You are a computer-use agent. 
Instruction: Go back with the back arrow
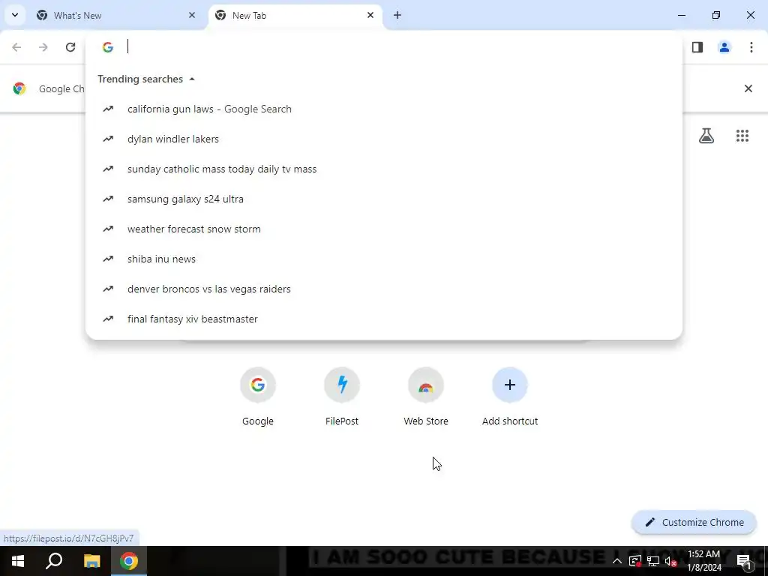(16, 47)
